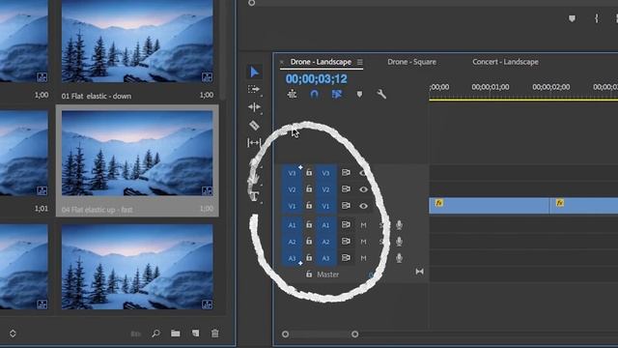Viewport: 618px width, 348px height.
Task: Start voice-over record on A2
Action: tap(399, 242)
